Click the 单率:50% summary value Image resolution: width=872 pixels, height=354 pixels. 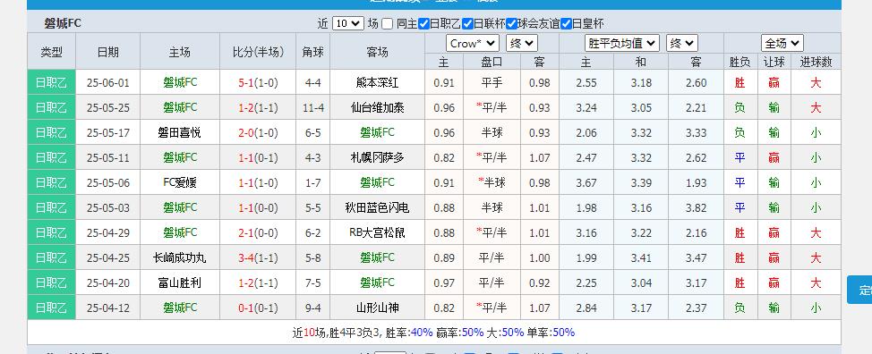coord(551,333)
